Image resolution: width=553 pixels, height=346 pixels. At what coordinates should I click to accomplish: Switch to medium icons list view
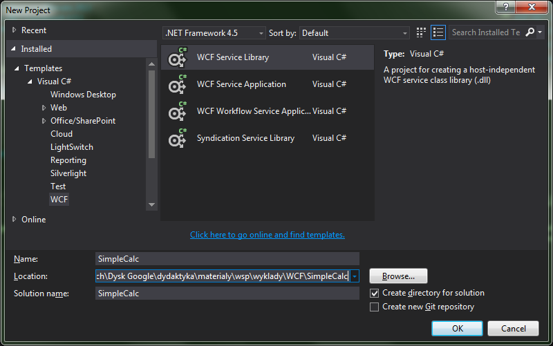click(x=438, y=32)
